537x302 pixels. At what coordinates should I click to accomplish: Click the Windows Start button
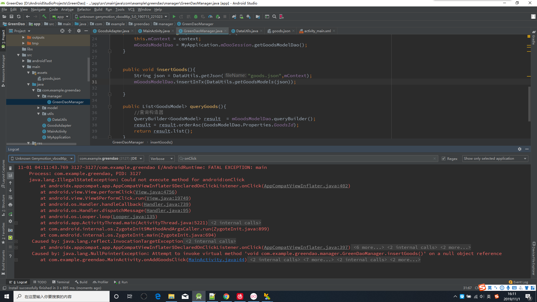coord(7,296)
